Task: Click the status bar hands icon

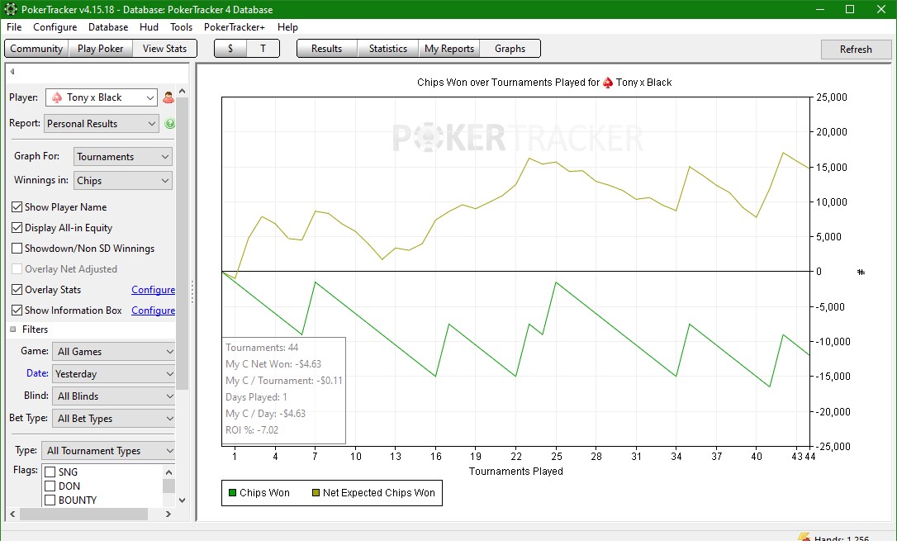Action: 804,538
